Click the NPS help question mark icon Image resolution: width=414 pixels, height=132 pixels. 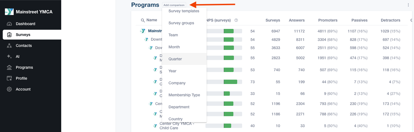point(236,20)
